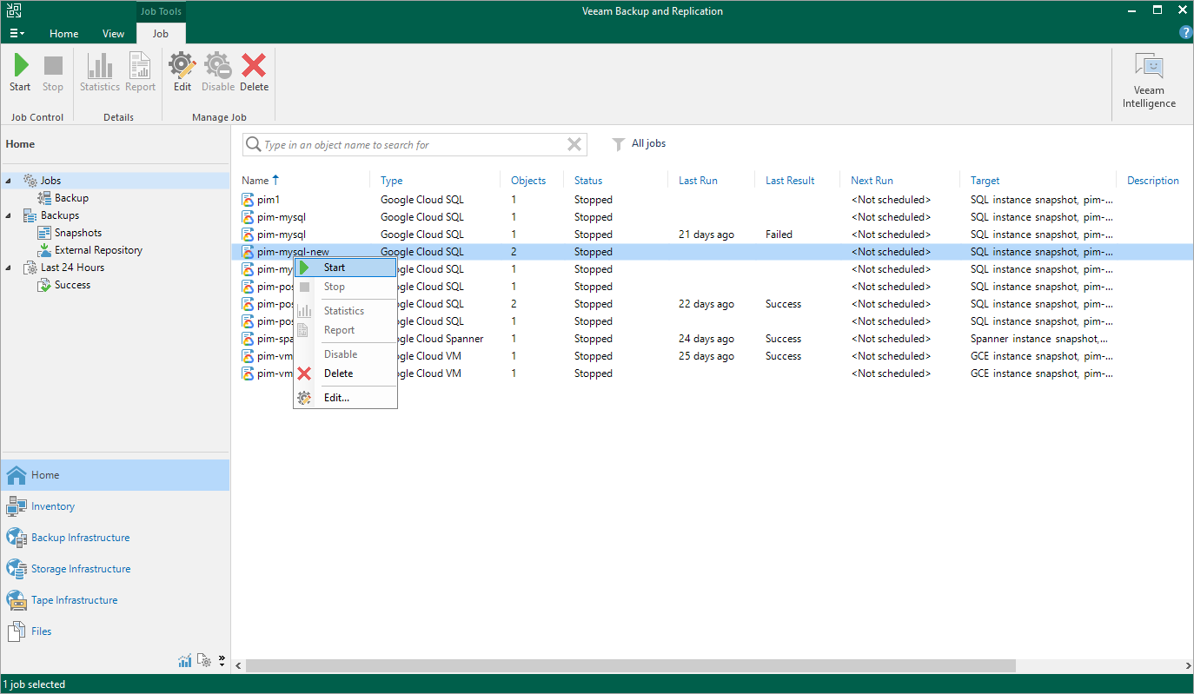The width and height of the screenshot is (1194, 694).
Task: Switch to the Home ribbon tab
Action: click(64, 34)
